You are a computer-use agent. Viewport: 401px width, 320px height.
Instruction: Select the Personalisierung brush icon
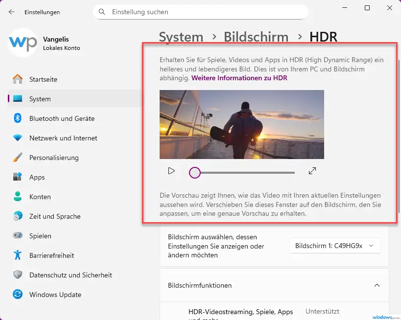18,158
